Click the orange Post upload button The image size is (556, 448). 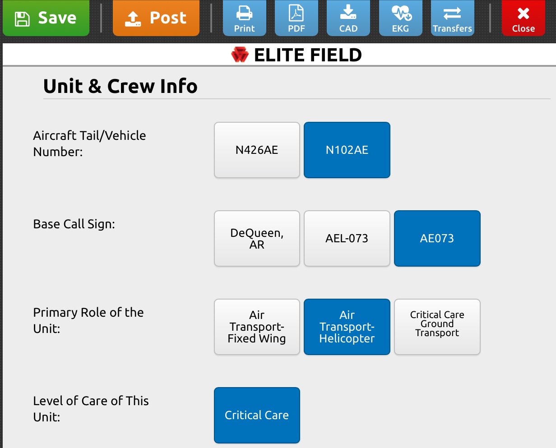[156, 18]
